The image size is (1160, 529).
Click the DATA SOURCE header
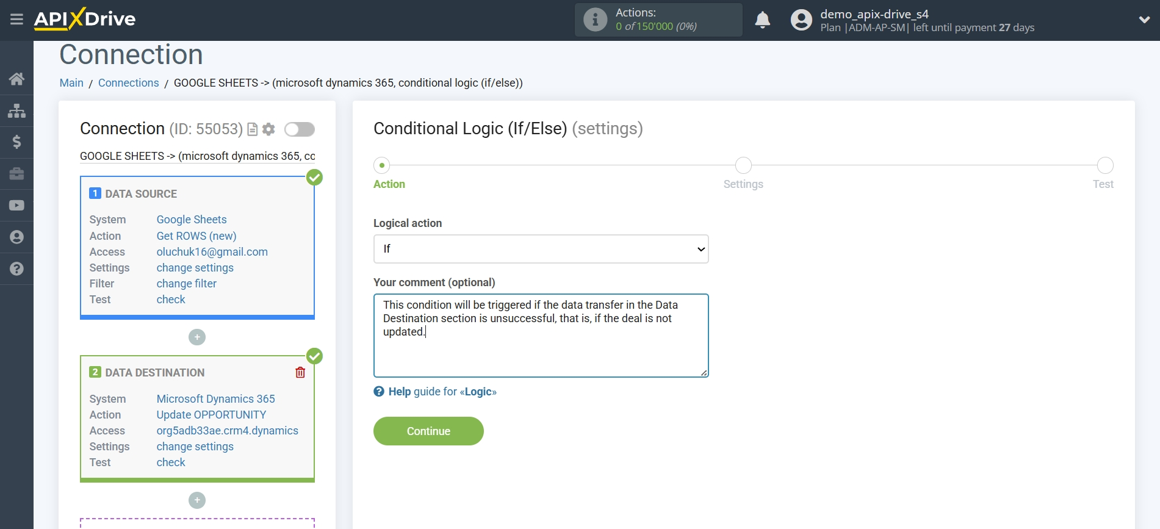coord(141,194)
